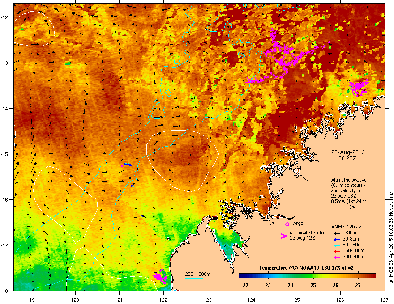
Task: Click the '0-30m' depth label
Action: tap(349, 233)
